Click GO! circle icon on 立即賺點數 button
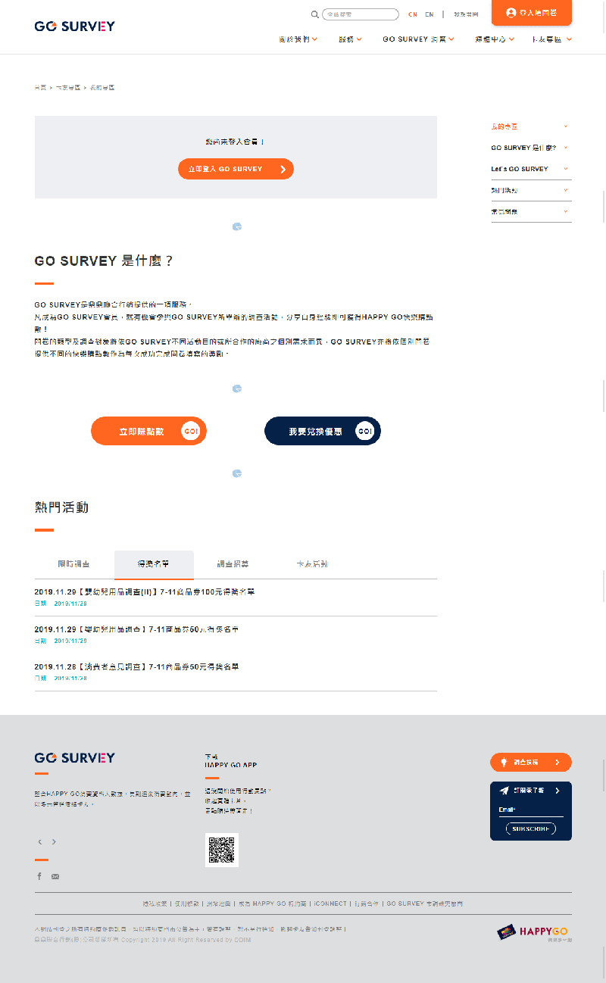The width and height of the screenshot is (606, 983). coord(191,431)
